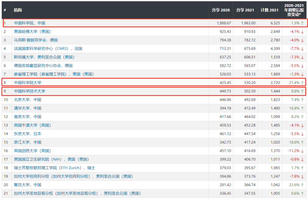Select the 461.12 share 2020 value
Image resolution: width=308 pixels, height=200 pixels.
pyautogui.click(x=225, y=134)
